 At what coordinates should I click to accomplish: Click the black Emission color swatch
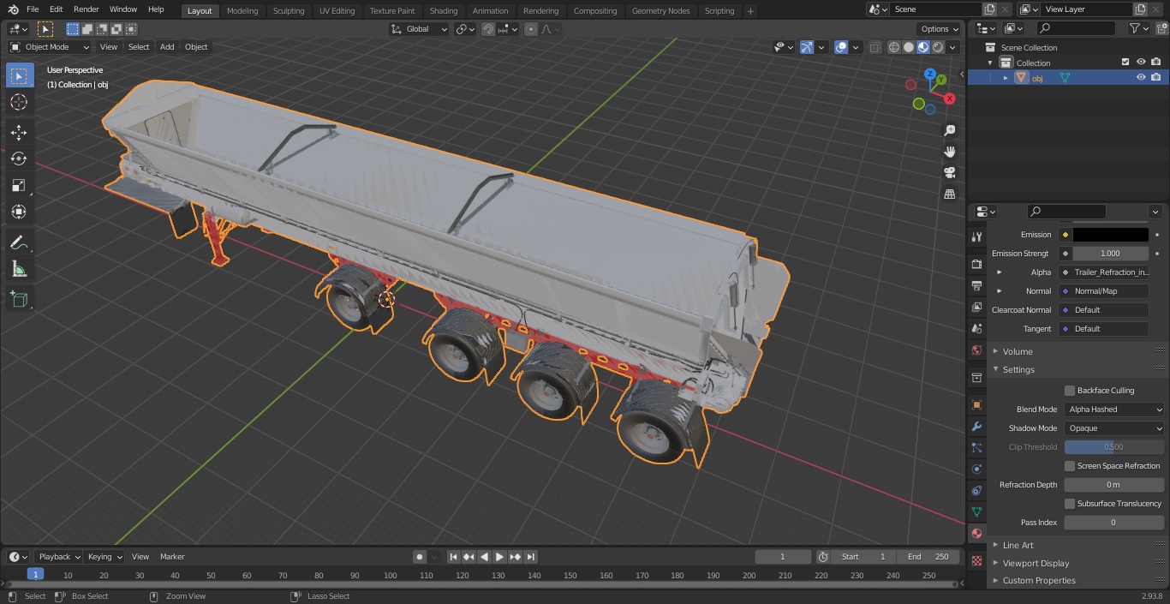(1111, 235)
